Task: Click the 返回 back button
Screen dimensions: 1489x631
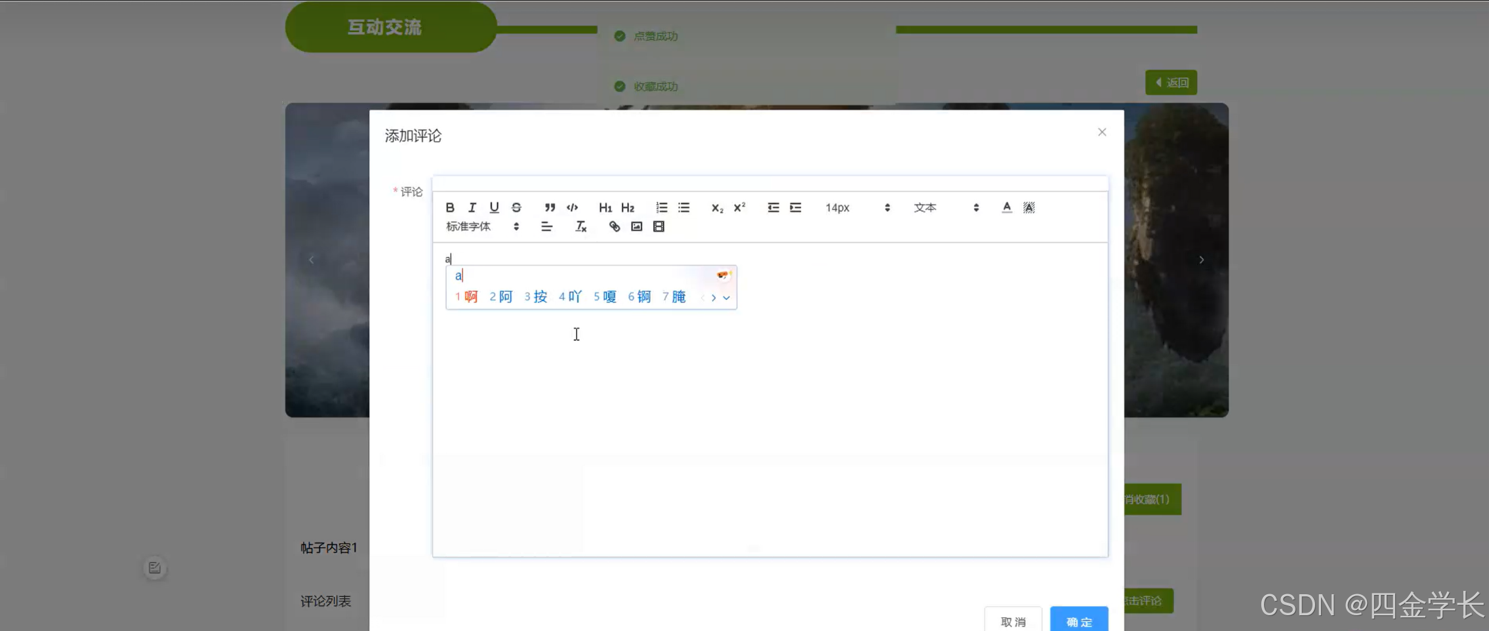Action: 1171,82
